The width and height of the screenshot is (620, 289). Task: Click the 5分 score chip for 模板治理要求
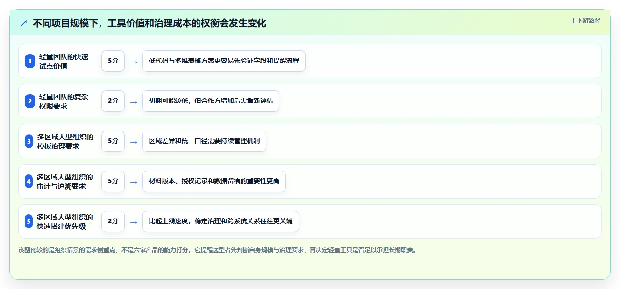click(113, 141)
